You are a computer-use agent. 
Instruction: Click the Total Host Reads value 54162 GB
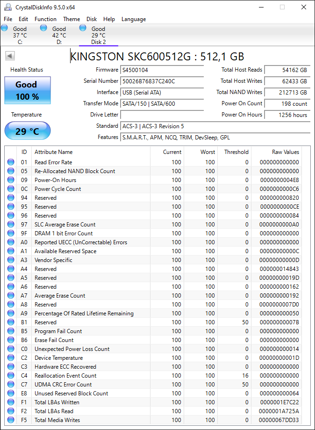pos(287,70)
